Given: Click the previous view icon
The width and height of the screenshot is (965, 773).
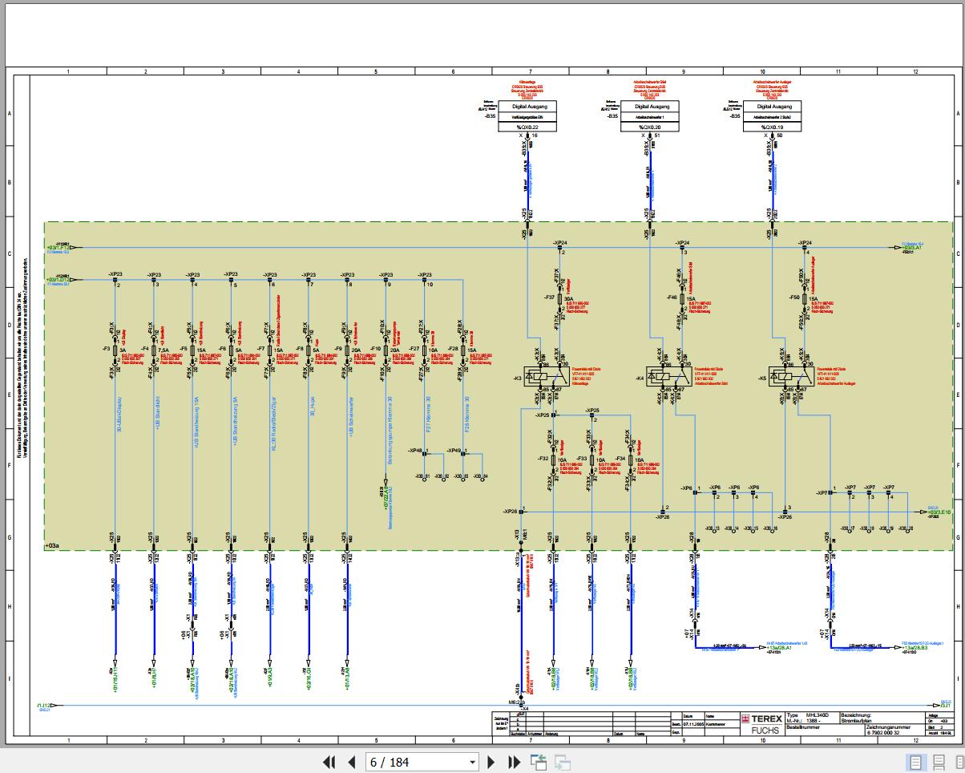Looking at the screenshot, I should (x=539, y=762).
